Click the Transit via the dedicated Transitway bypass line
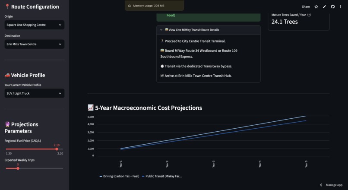The image size is (348, 190). (x=196, y=66)
